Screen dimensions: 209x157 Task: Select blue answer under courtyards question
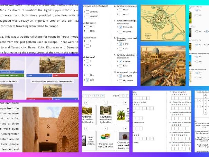(x=65, y=99)
